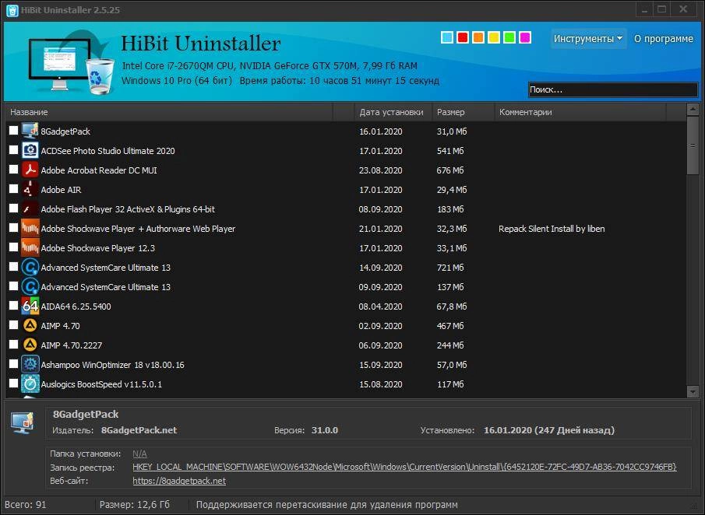Sort by Размер column header
705x515 pixels.
463,112
